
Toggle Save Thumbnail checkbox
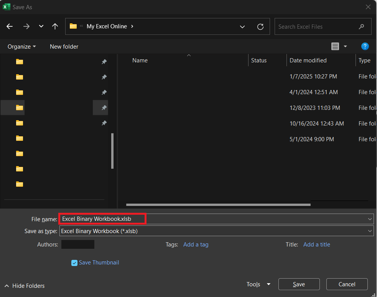[x=74, y=263]
